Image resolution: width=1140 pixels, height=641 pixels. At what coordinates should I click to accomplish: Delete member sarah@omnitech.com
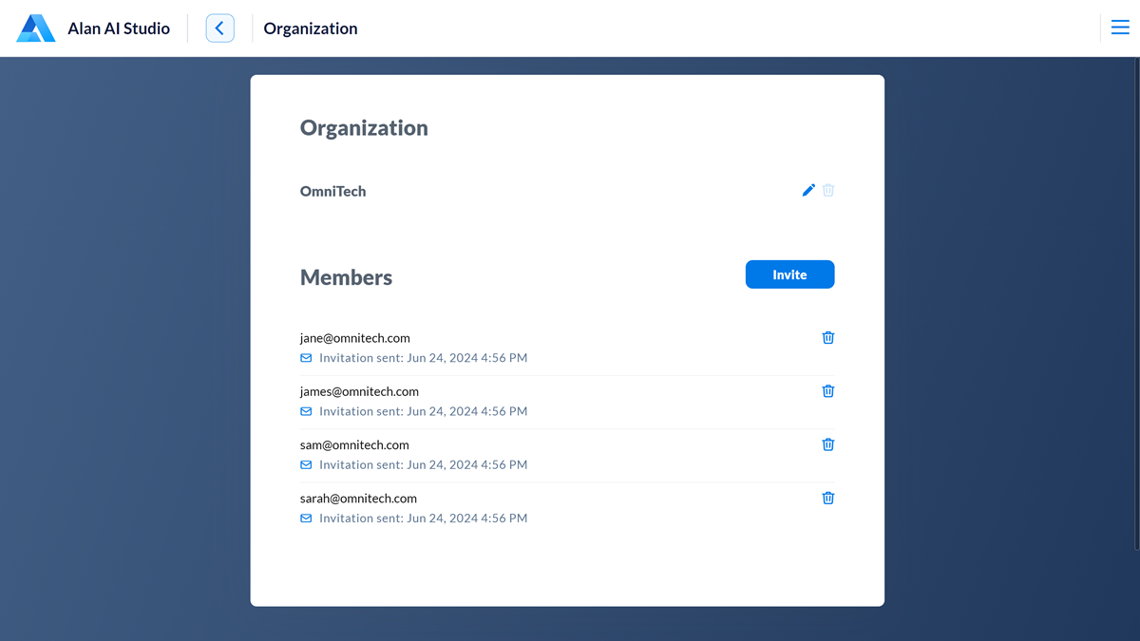coord(828,498)
